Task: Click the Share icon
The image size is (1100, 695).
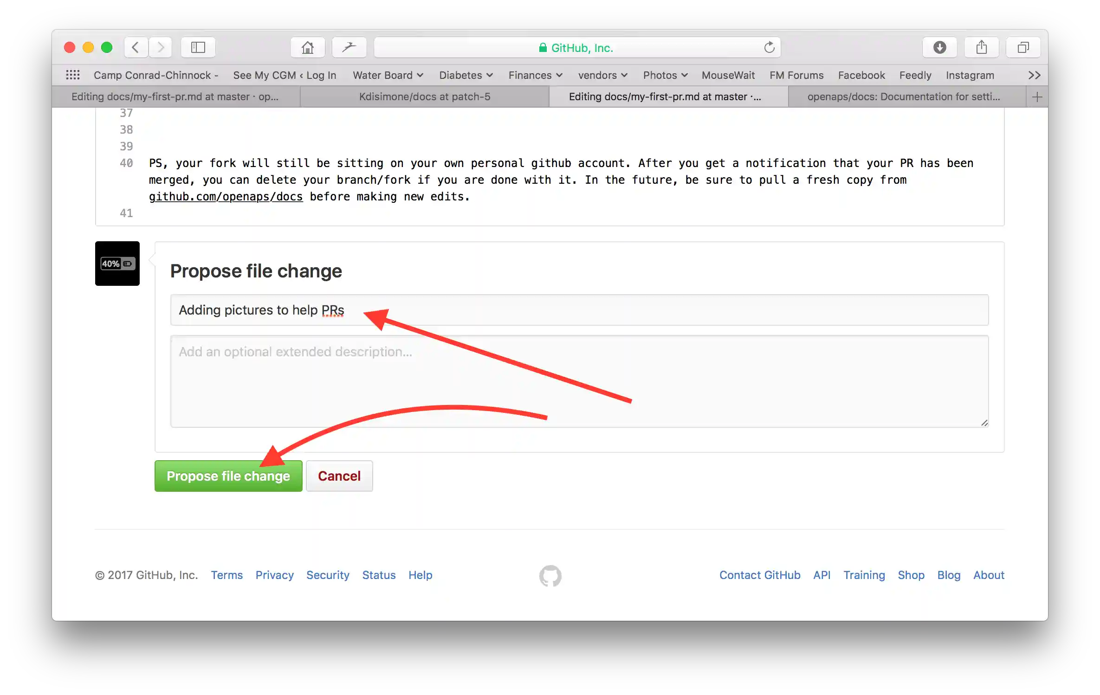Action: click(981, 47)
